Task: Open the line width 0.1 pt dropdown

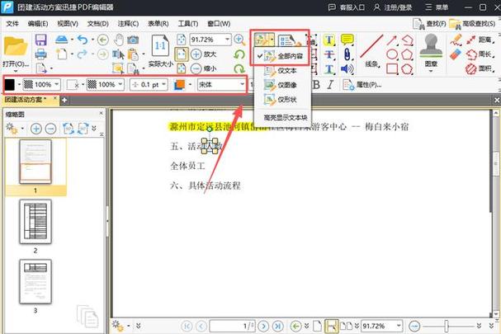Action: (x=163, y=85)
